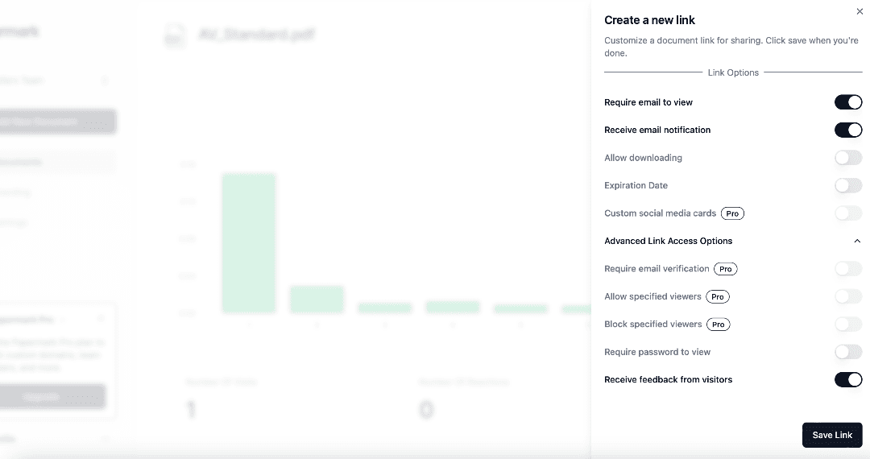Click the Pro badge beside Custom social media cards

(732, 213)
